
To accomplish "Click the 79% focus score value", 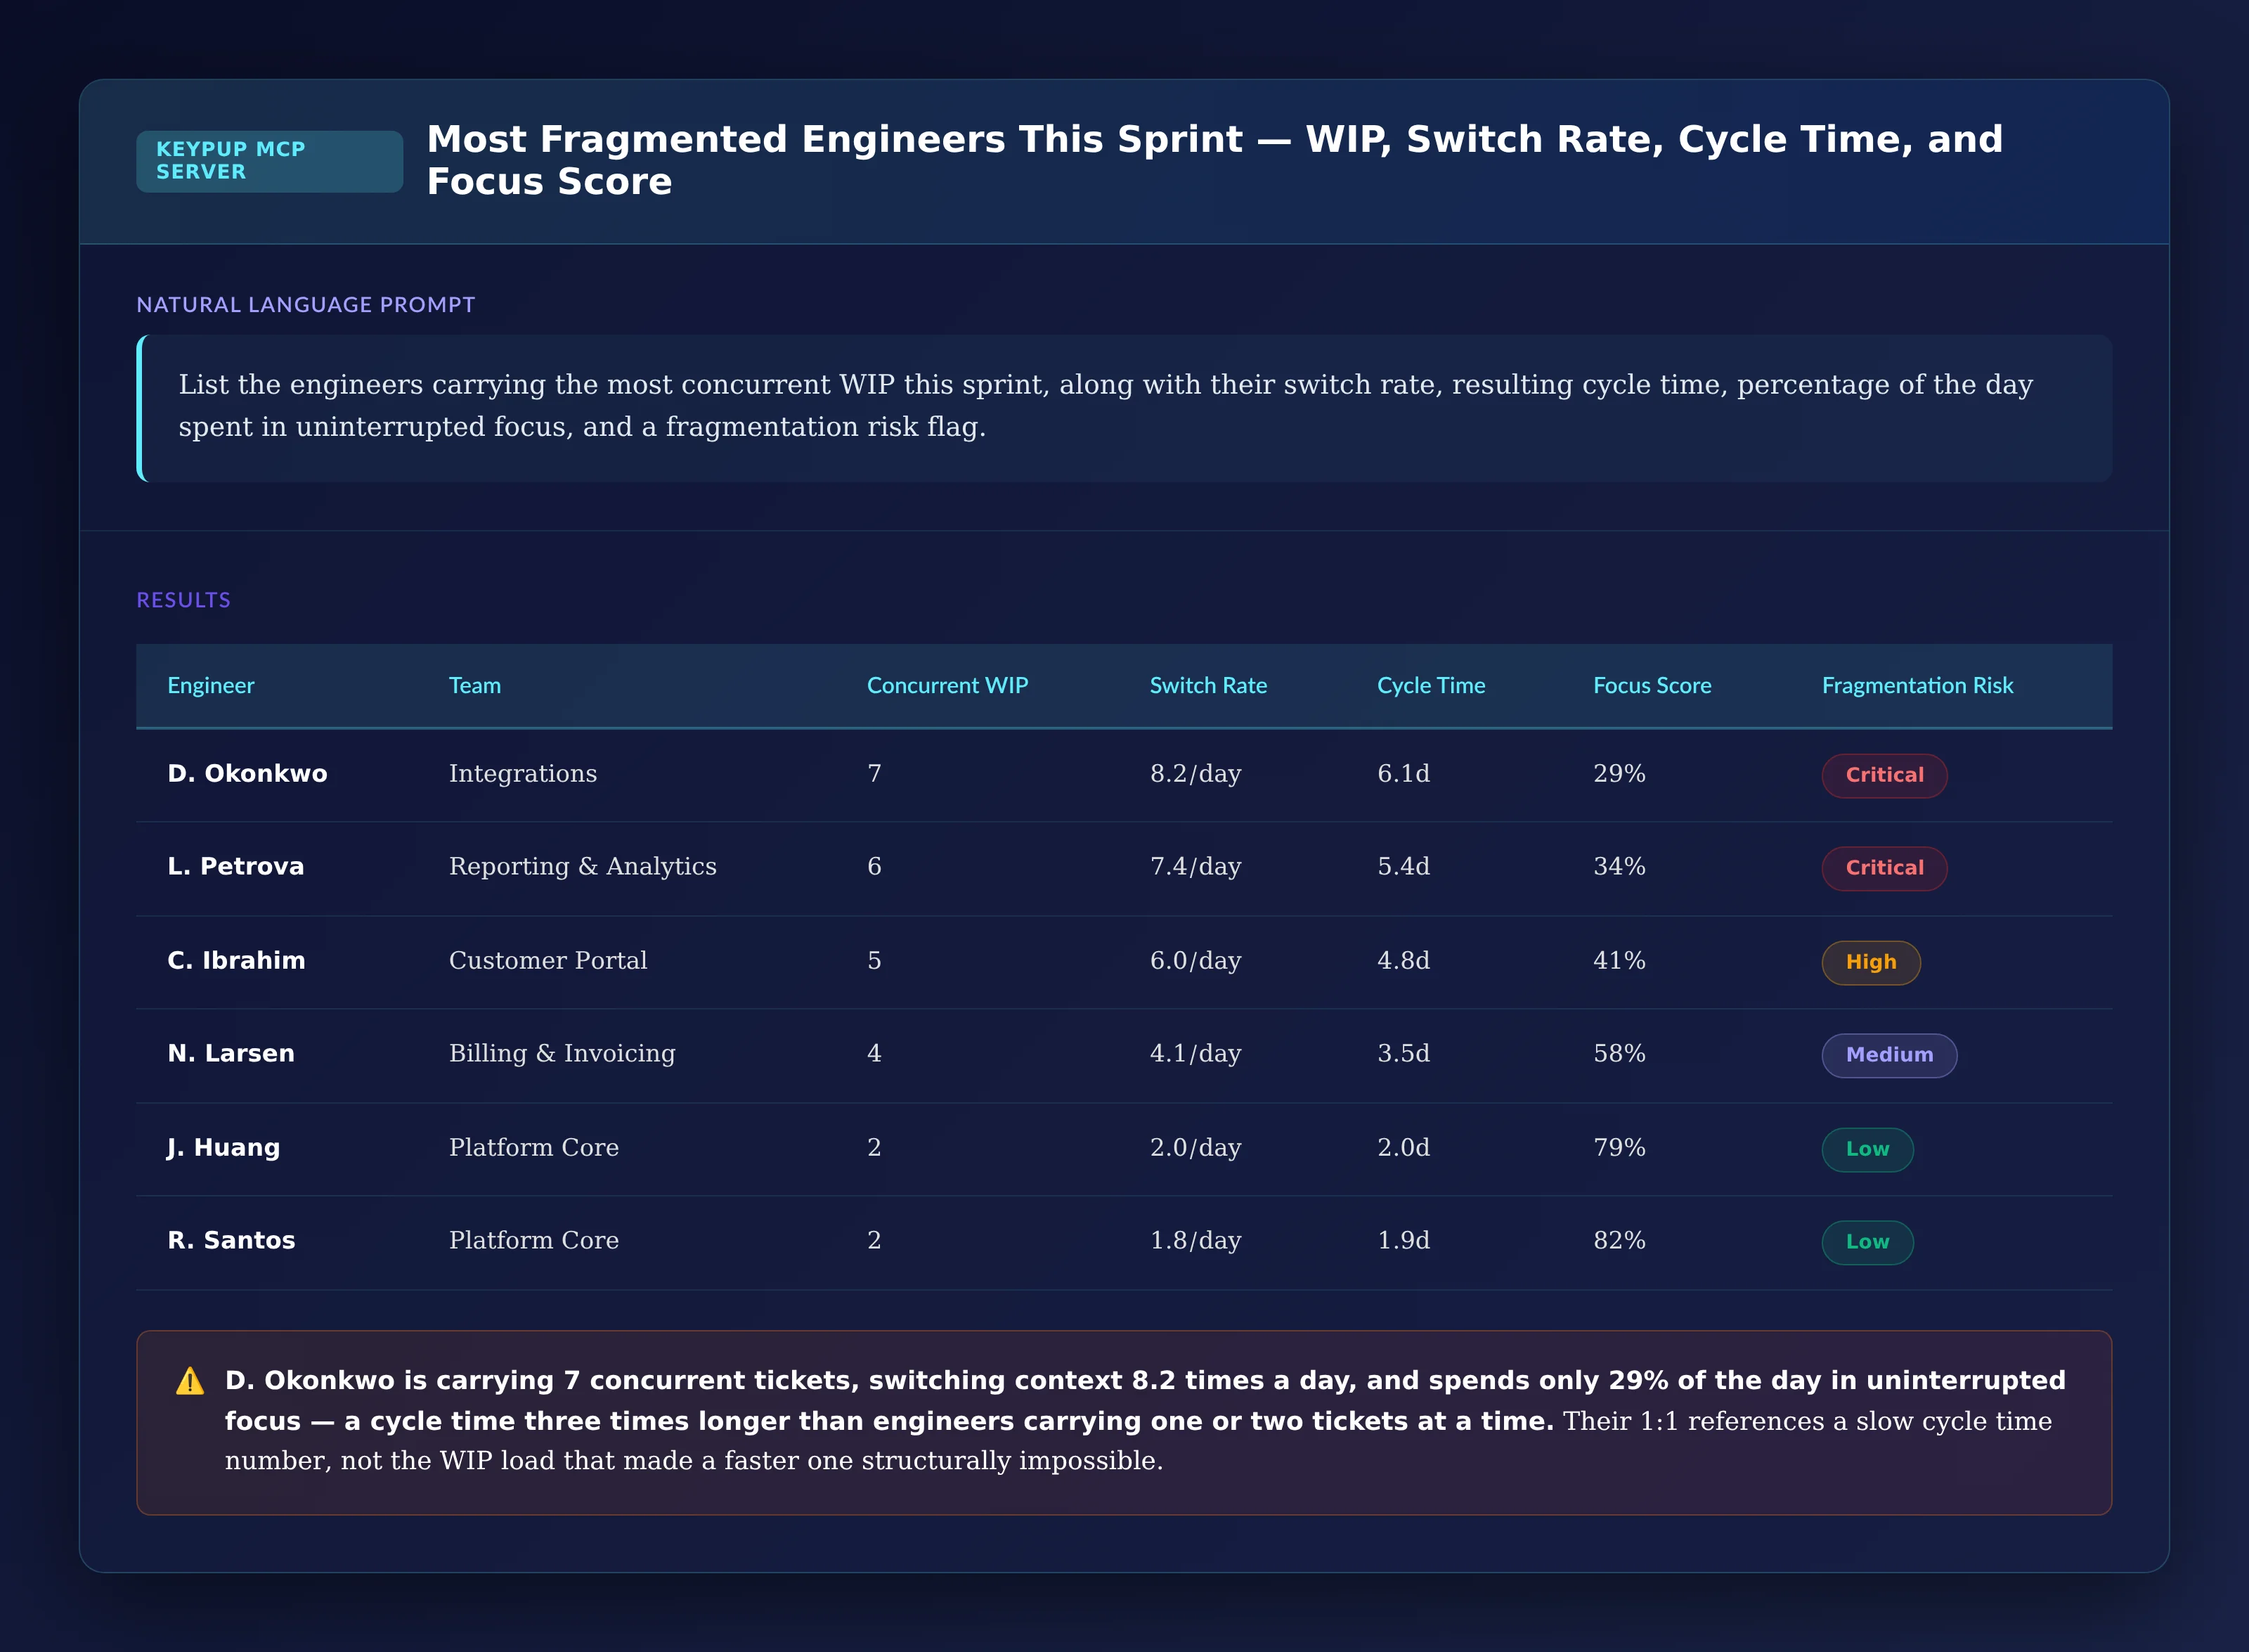I will (1619, 1148).
